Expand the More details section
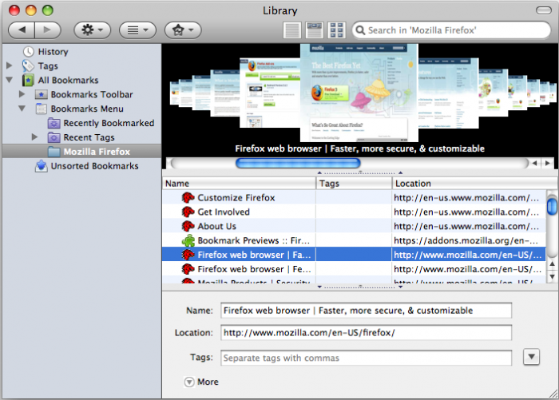 [189, 382]
